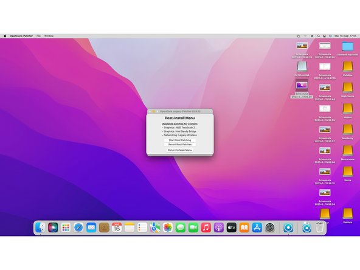Open Reminders from the Dock

point(142,227)
